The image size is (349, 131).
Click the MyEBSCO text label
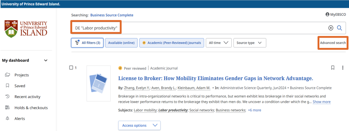[338, 15]
